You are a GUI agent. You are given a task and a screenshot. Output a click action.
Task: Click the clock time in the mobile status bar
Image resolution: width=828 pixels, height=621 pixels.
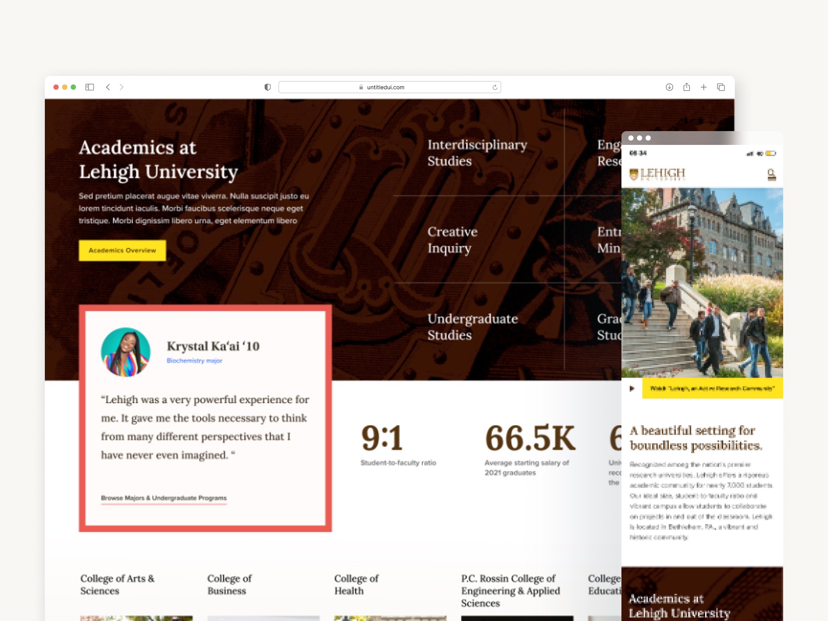[638, 154]
